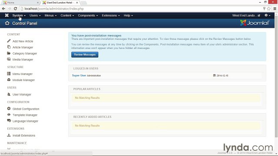Open the Install Extensions link
This screenshot has height=156, width=278.
24,136
